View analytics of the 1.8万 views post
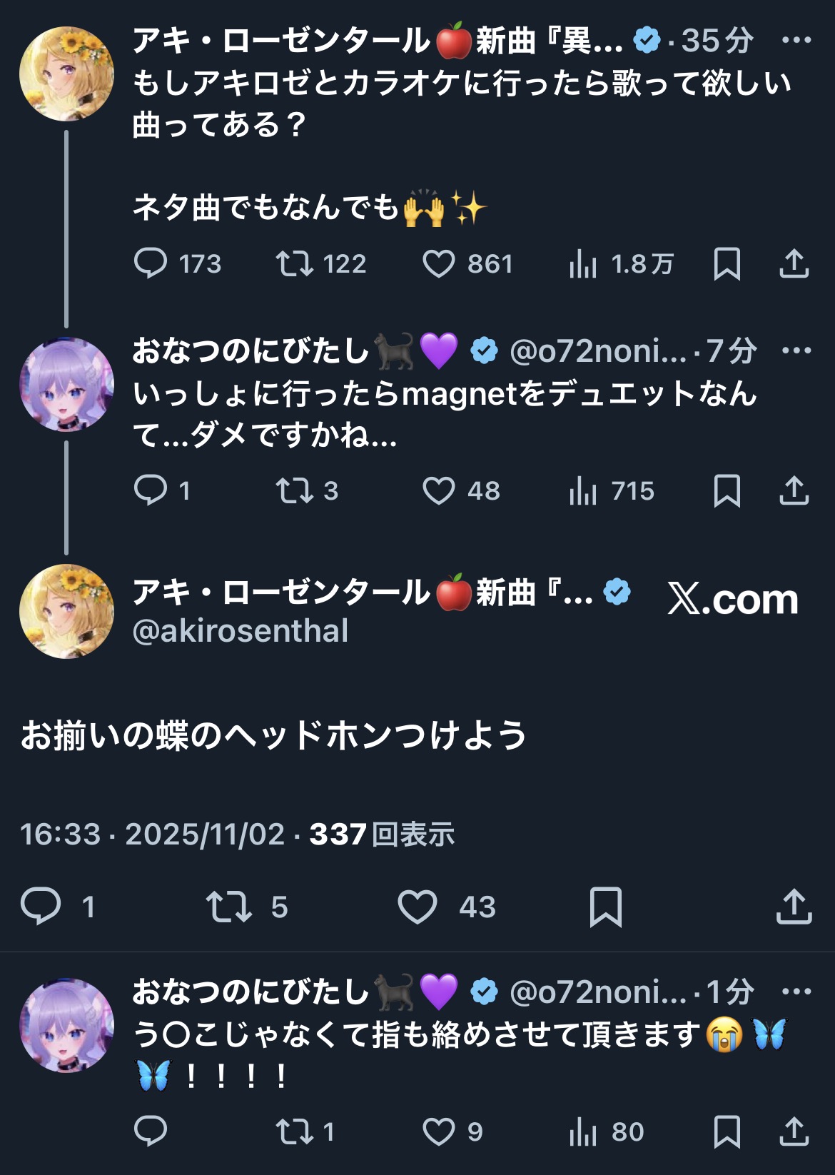This screenshot has width=835, height=1175. [x=583, y=264]
